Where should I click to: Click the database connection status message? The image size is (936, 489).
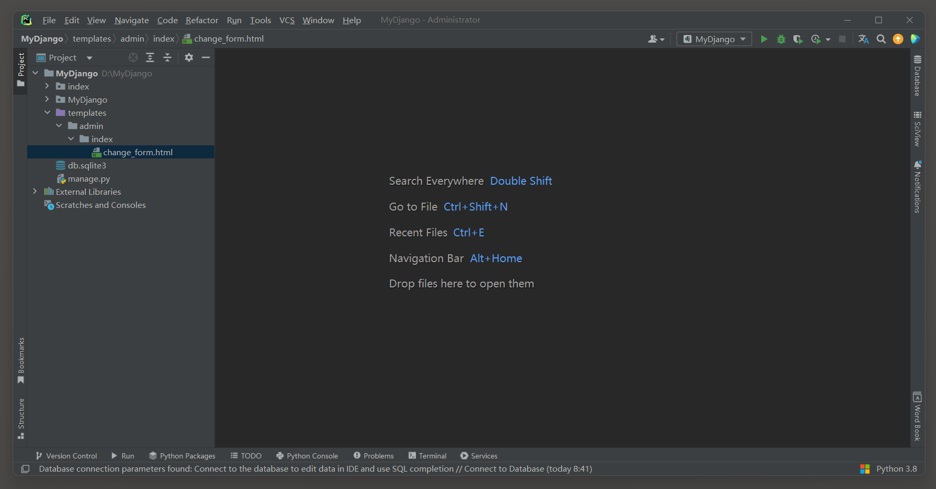click(x=315, y=469)
